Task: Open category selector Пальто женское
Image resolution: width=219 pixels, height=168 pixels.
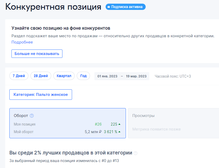Action: (41, 94)
